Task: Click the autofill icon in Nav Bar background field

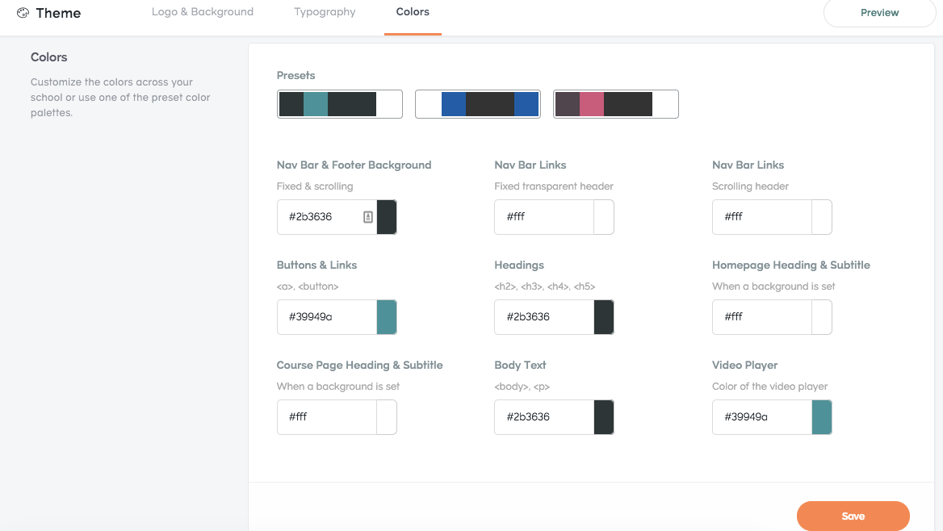Action: [368, 217]
